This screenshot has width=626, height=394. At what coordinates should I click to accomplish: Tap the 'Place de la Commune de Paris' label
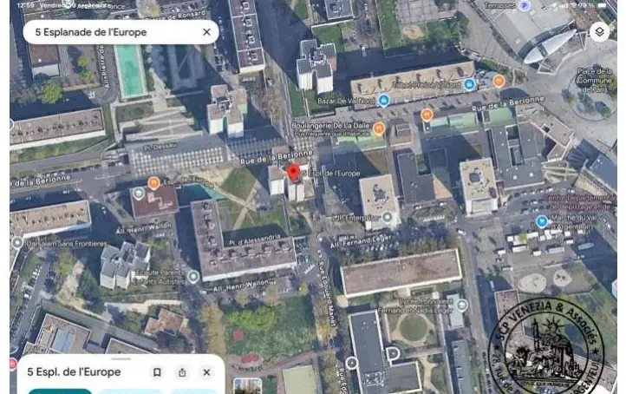595,81
